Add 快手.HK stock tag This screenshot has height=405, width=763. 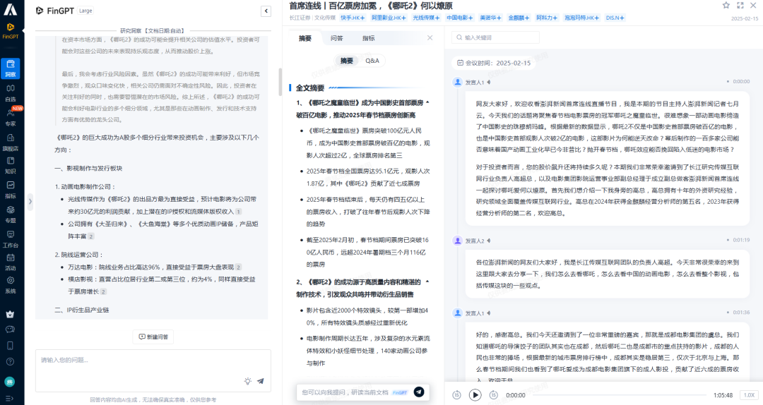(x=353, y=18)
